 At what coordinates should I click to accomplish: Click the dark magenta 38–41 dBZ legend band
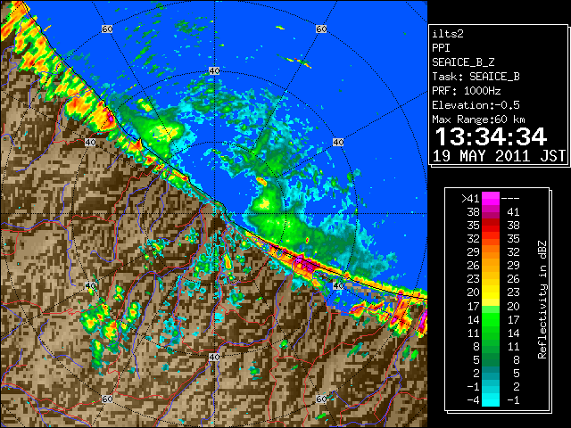click(491, 212)
